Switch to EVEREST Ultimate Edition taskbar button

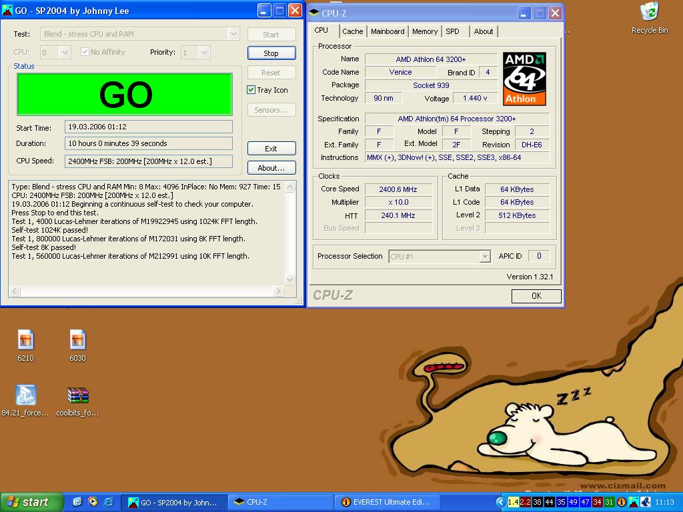(x=388, y=503)
